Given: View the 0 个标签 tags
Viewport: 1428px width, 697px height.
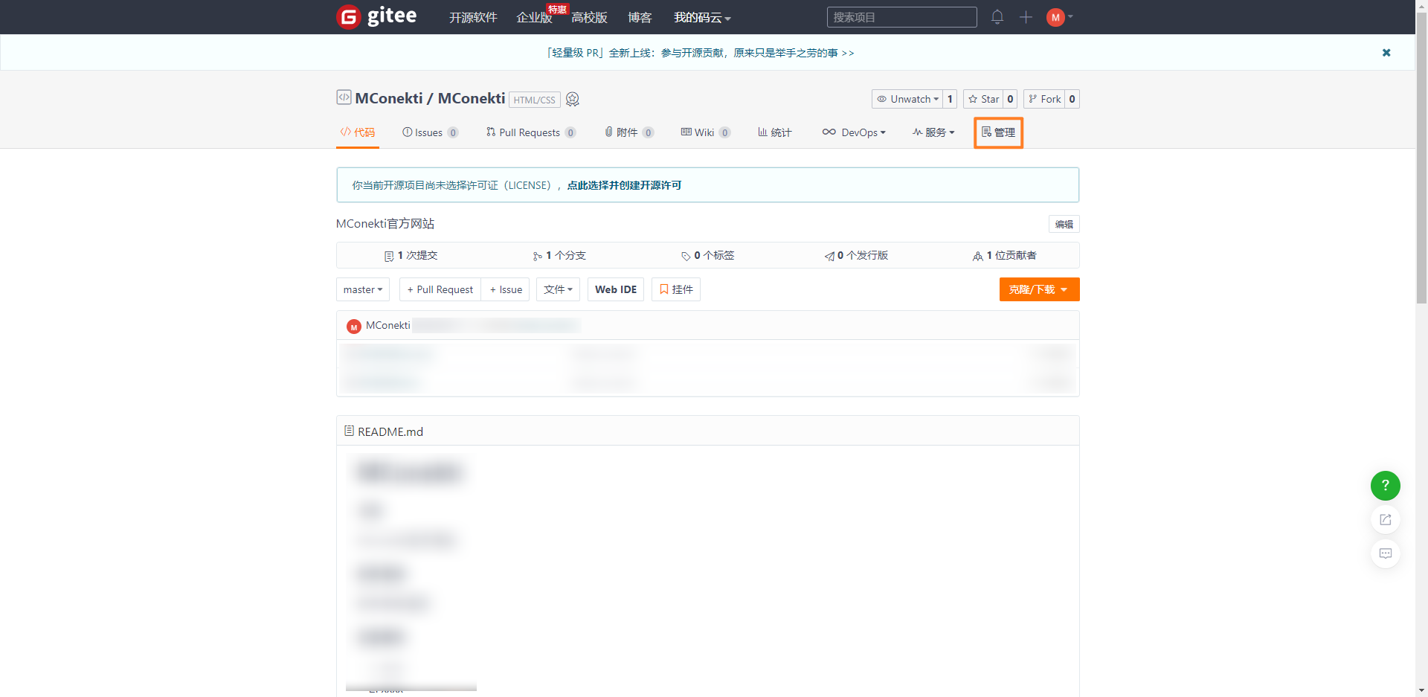Looking at the screenshot, I should [708, 255].
